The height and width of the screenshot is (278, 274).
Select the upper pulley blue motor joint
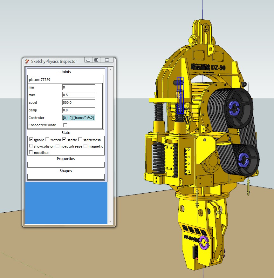click(234, 108)
